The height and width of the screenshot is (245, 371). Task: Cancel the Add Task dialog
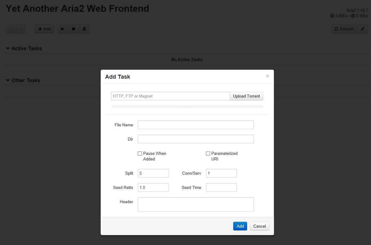[259, 226]
